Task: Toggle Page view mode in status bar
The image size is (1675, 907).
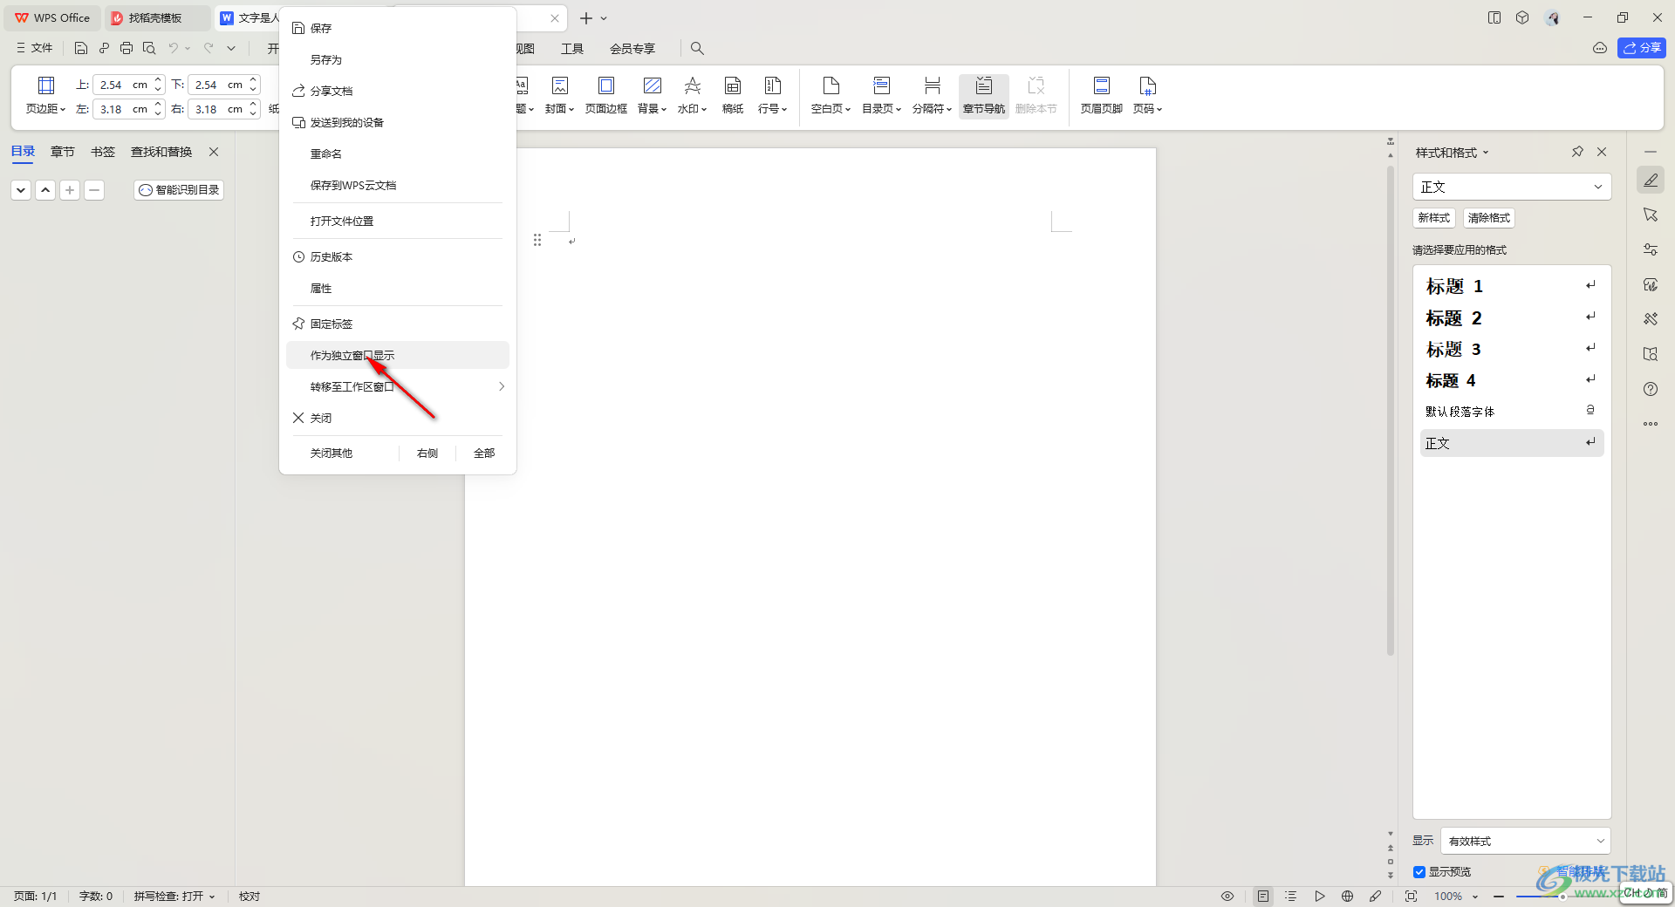Action: tap(1263, 896)
